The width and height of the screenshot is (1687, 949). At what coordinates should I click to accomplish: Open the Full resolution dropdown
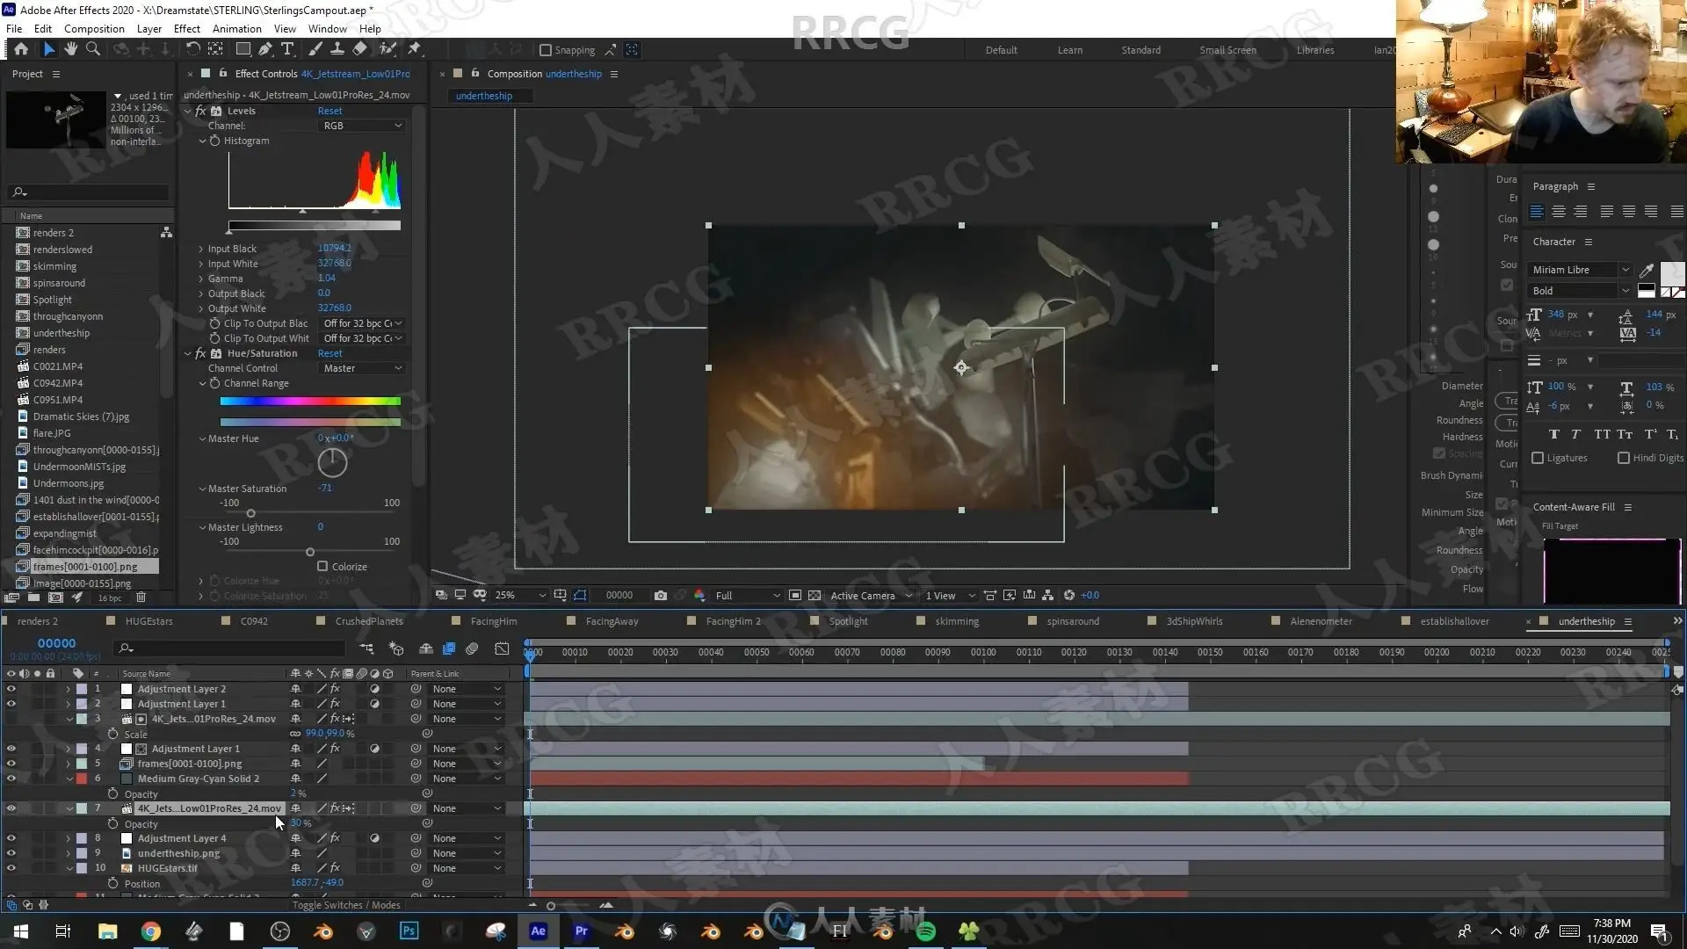click(747, 595)
